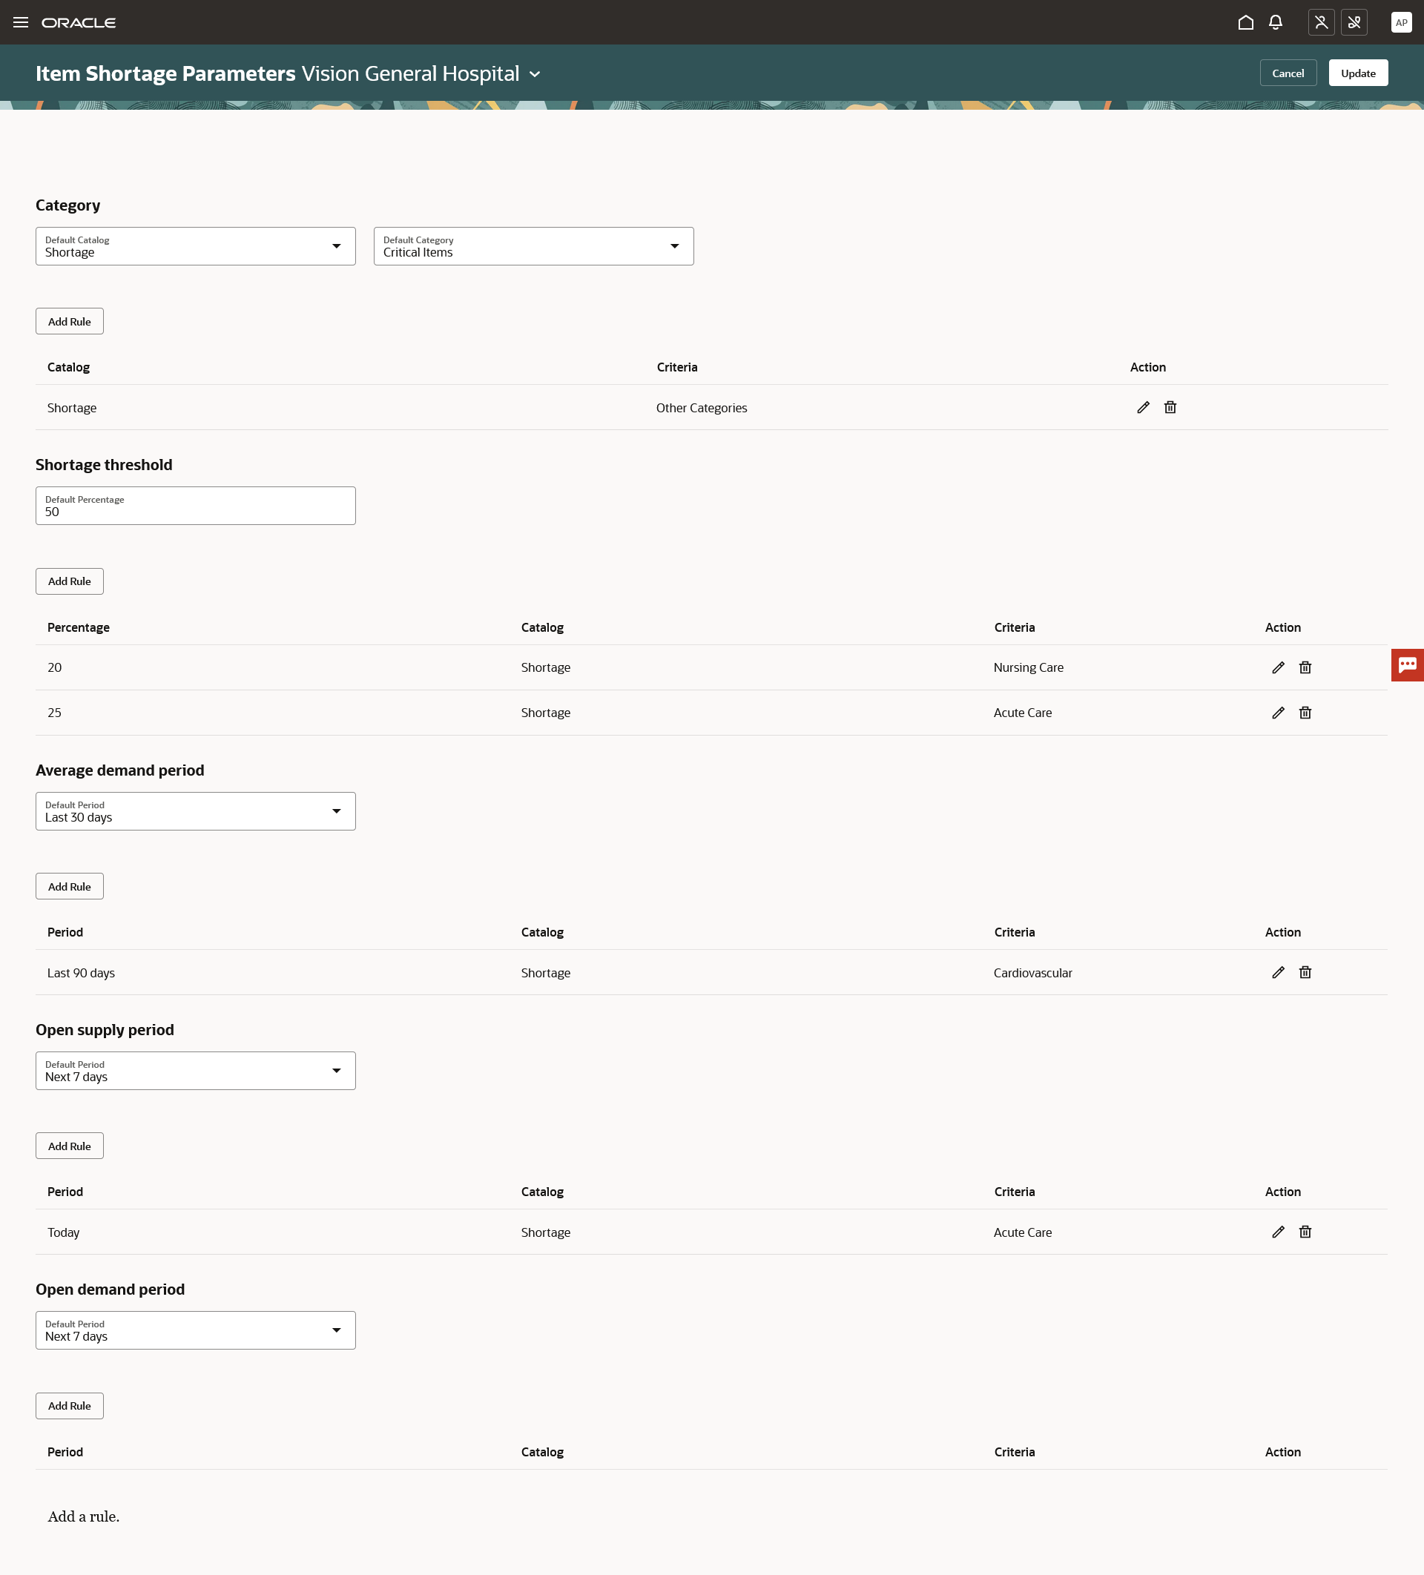Click the Cancel button
The image size is (1424, 1575).
tap(1288, 73)
